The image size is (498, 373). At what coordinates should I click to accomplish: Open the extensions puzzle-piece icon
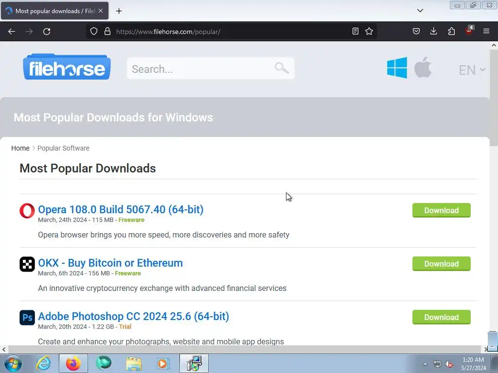(x=451, y=31)
